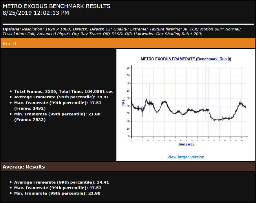Screen dimensions: 256x203
Task: Click the orange Run 0 section header
Action: pyautogui.click(x=128, y=43)
